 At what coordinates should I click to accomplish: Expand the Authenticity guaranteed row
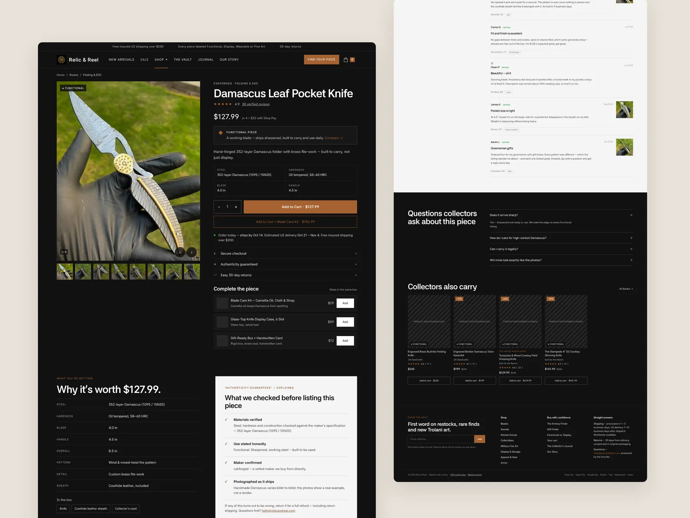click(x=285, y=264)
